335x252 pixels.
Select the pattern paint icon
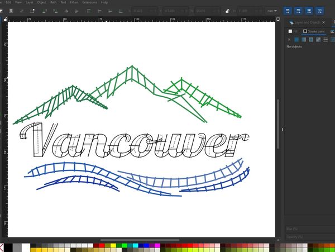[x=325, y=39]
